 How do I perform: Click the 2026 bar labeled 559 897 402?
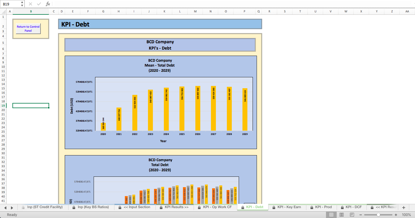pyautogui.click(x=198, y=108)
